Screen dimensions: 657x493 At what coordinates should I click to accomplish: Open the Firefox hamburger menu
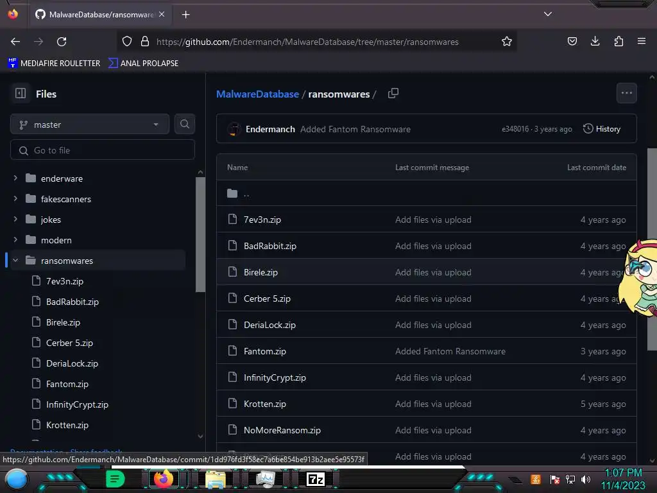click(x=642, y=41)
